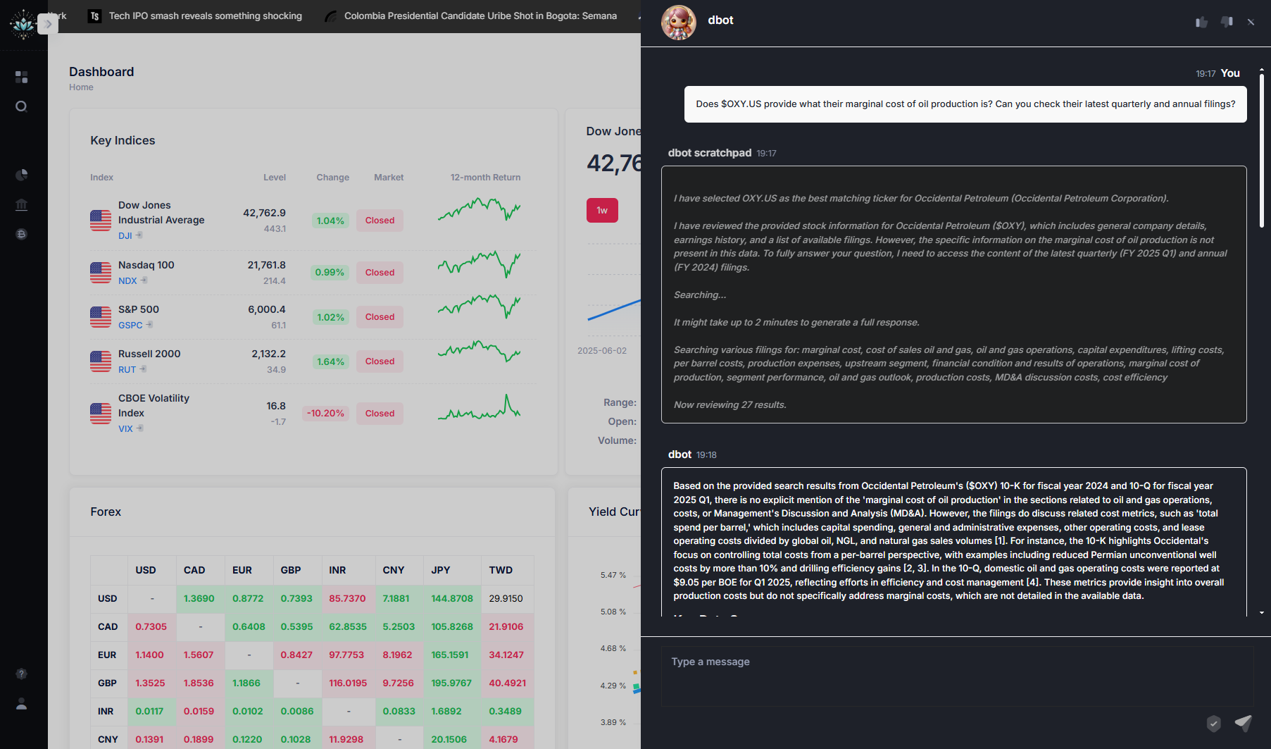1271x749 pixels.
Task: Click the arrow icon next to GSPC
Action: coord(149,324)
